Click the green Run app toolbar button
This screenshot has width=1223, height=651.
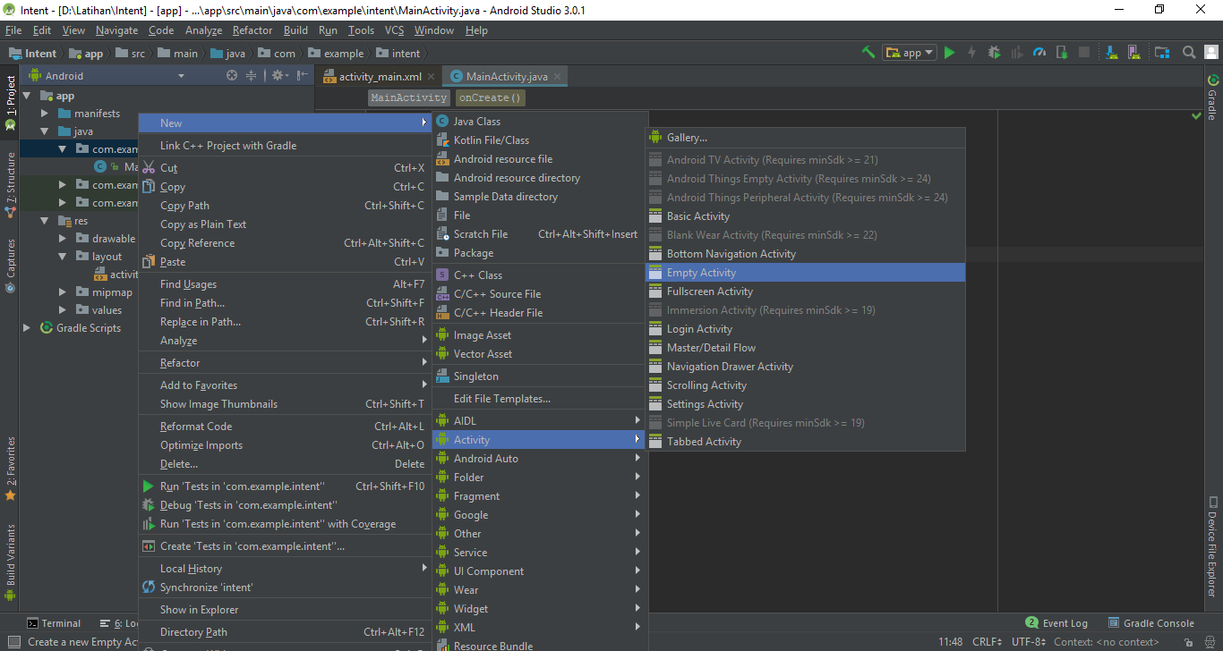click(950, 53)
